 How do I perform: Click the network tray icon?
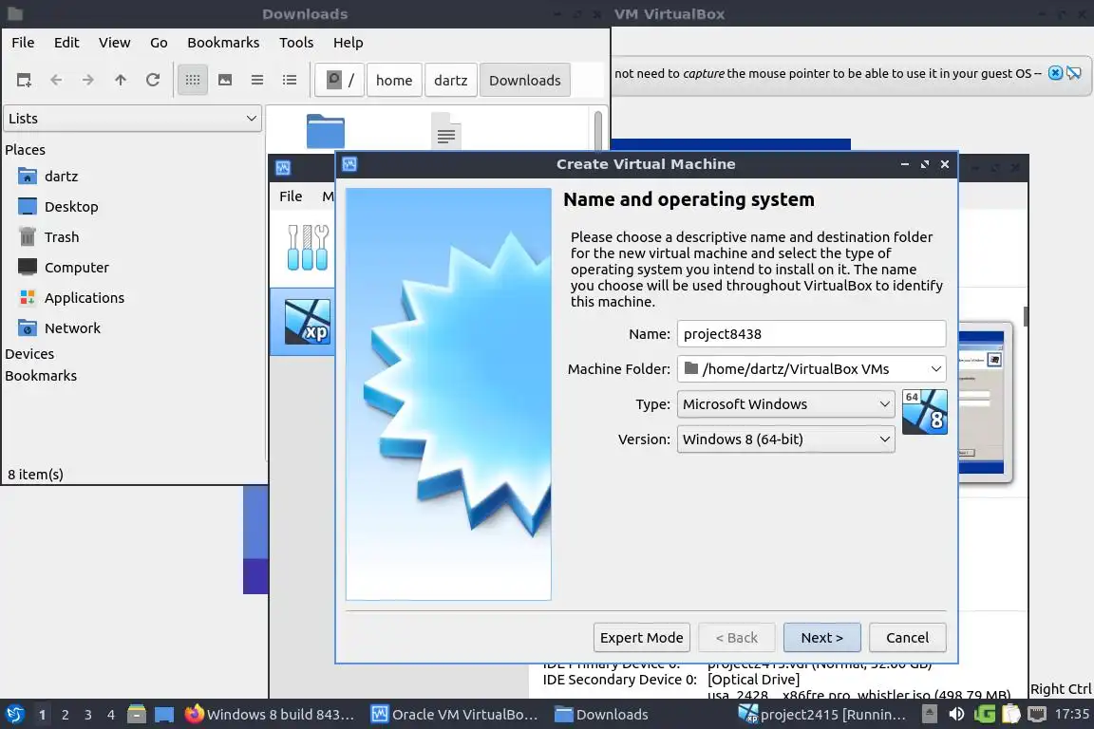point(1037,715)
